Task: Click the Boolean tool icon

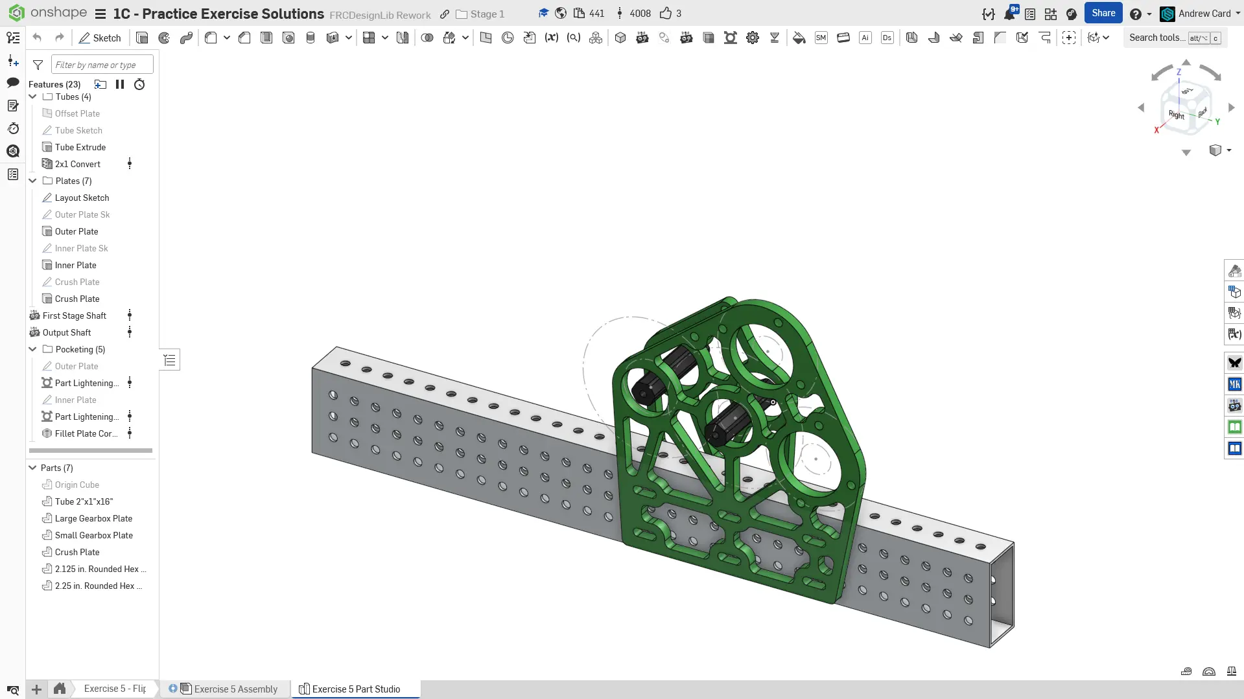Action: click(427, 38)
